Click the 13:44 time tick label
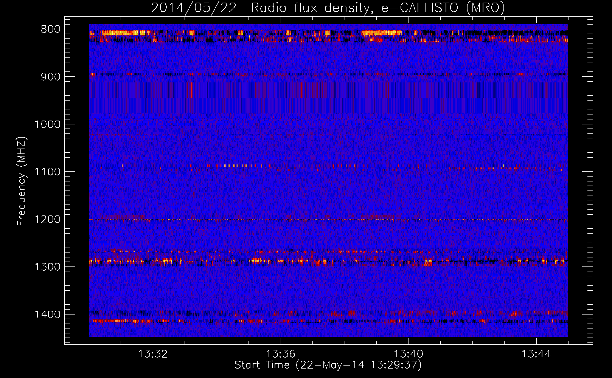 click(536, 354)
